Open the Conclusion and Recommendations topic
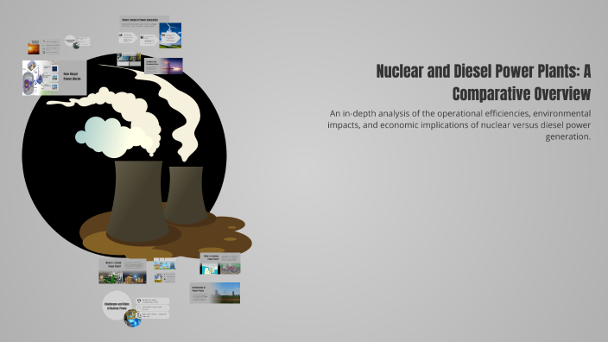This screenshot has height=342, width=608. [x=163, y=66]
